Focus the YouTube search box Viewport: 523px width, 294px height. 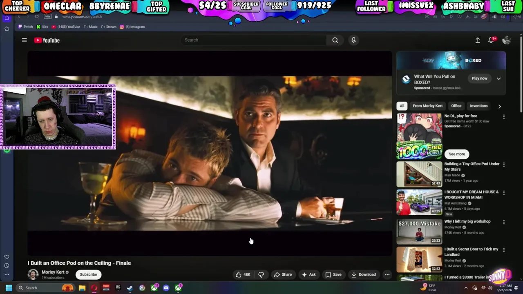point(254,40)
